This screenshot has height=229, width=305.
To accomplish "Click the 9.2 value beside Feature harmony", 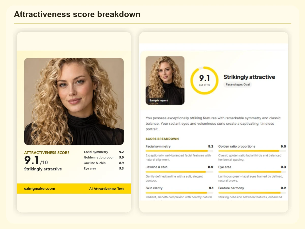I will point(283,188).
